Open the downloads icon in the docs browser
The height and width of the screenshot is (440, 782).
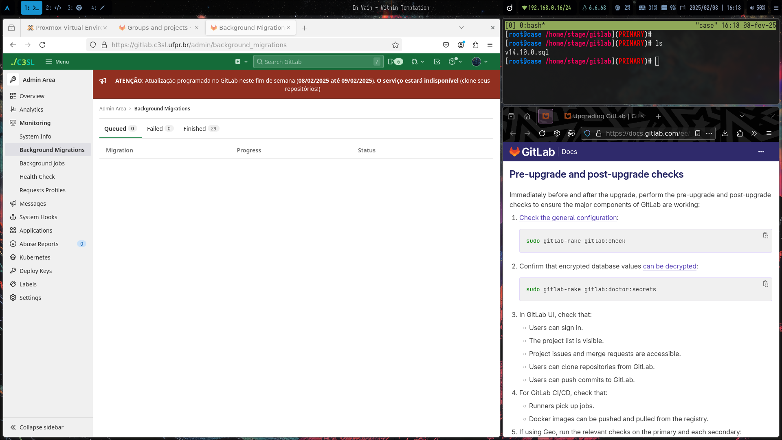(x=725, y=133)
